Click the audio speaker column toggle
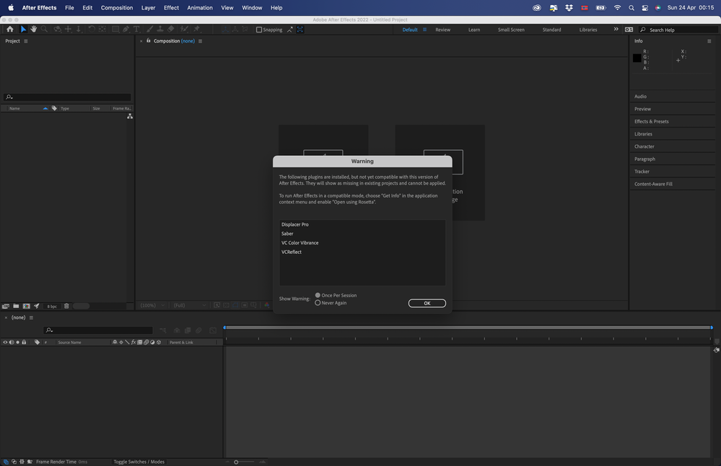The height and width of the screenshot is (466, 721). pyautogui.click(x=11, y=343)
